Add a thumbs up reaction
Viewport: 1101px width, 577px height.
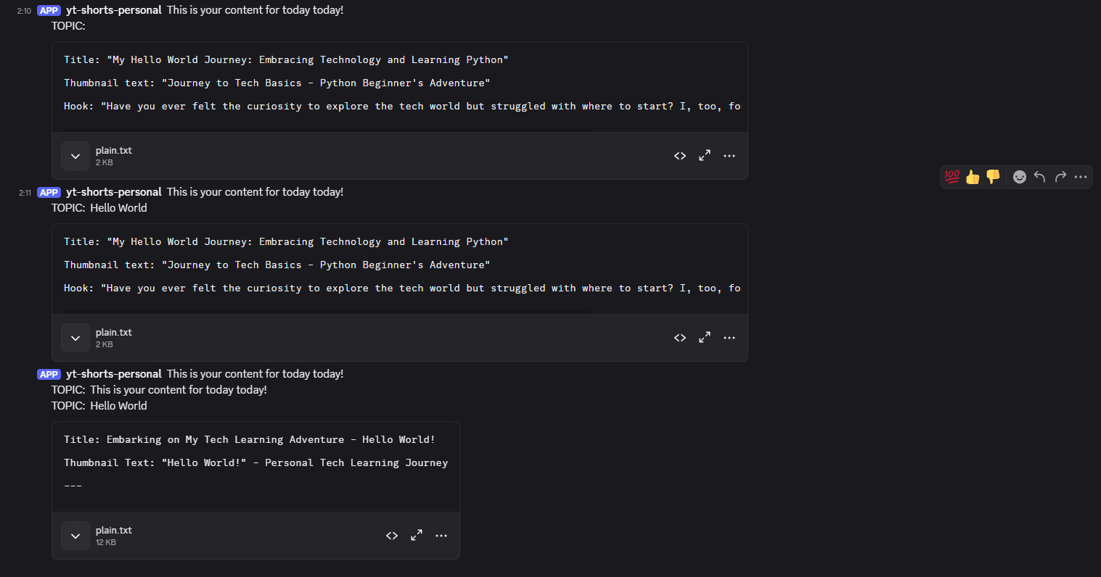click(973, 177)
